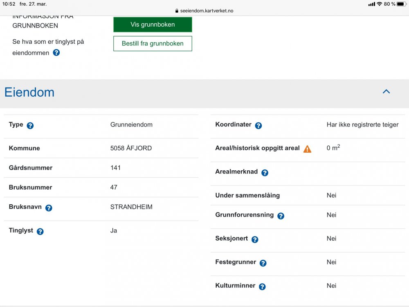Show help for Tinglyst field
The height and width of the screenshot is (307, 409).
tap(40, 232)
